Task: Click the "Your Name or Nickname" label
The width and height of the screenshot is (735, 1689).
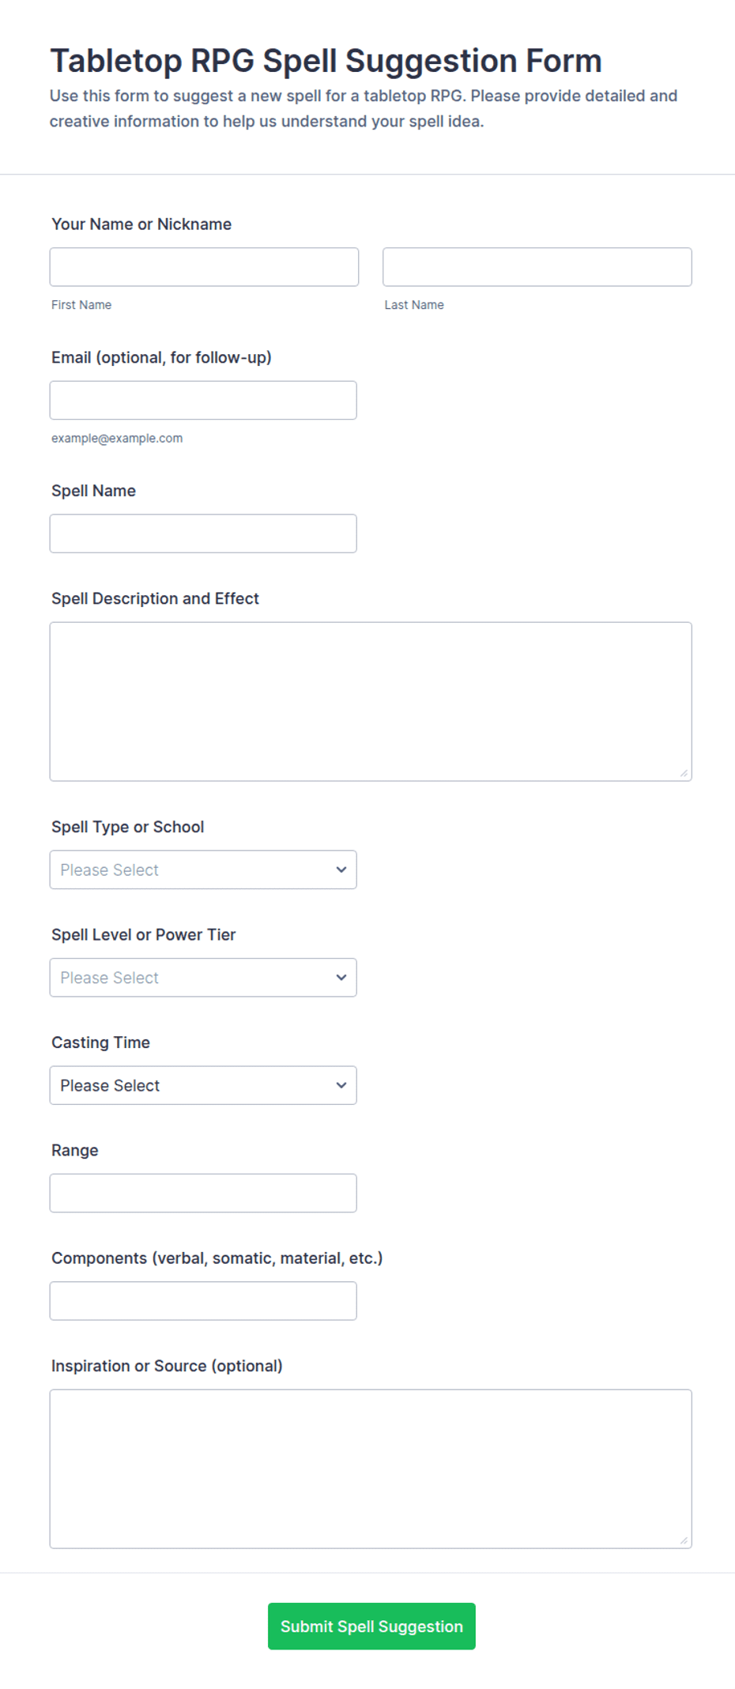Action: point(141,224)
